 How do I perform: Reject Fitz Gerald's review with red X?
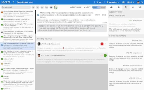102,55
